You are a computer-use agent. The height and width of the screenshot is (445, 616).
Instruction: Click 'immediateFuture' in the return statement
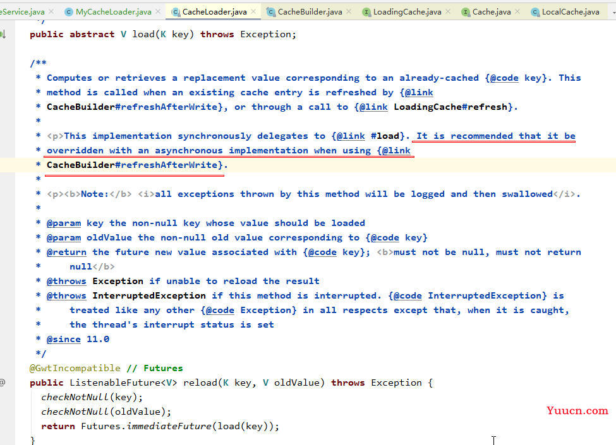coord(169,426)
